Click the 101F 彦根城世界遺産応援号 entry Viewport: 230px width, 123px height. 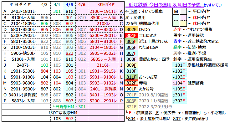pyautogui.click(x=200, y=65)
